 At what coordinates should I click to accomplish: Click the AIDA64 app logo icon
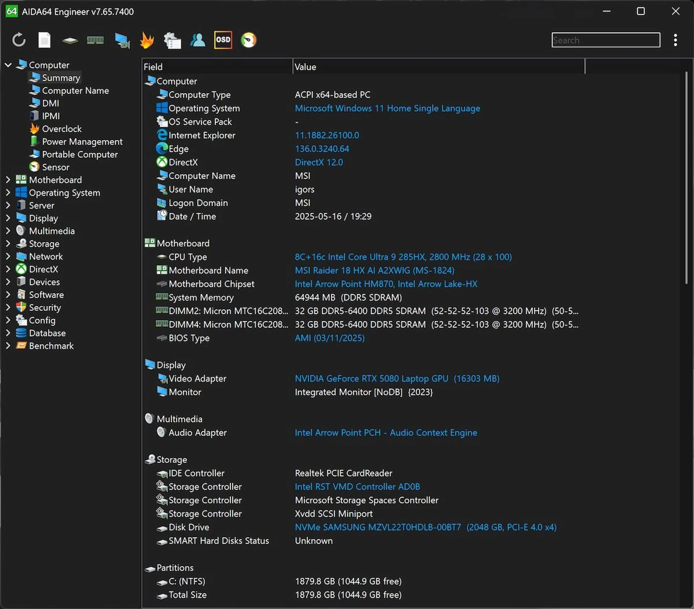click(11, 11)
